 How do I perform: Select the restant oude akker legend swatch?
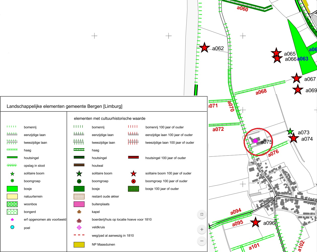79,196
